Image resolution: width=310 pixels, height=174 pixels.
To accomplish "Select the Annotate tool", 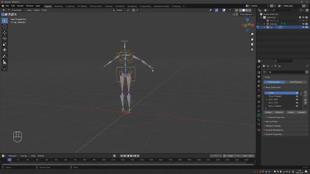I will pos(4,57).
